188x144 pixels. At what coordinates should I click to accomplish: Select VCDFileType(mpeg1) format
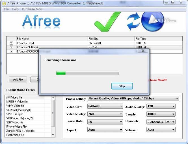pyautogui.click(x=19, y=110)
